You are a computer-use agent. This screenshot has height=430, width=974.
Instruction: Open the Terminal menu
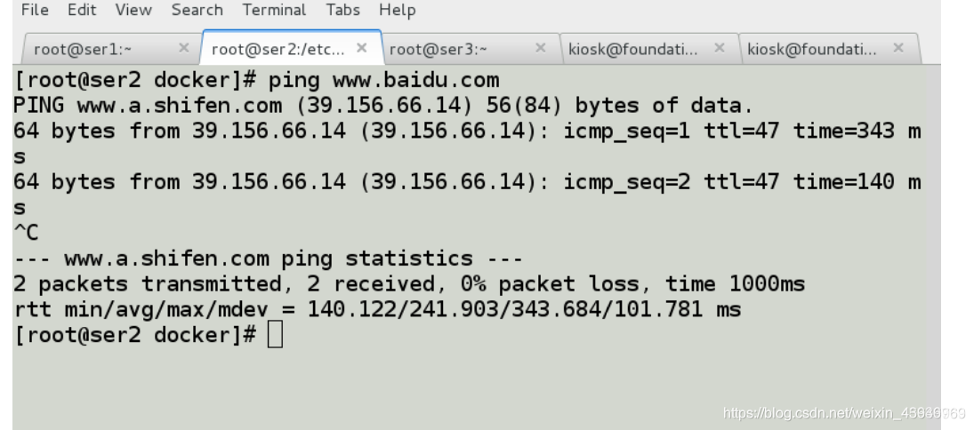click(x=274, y=10)
